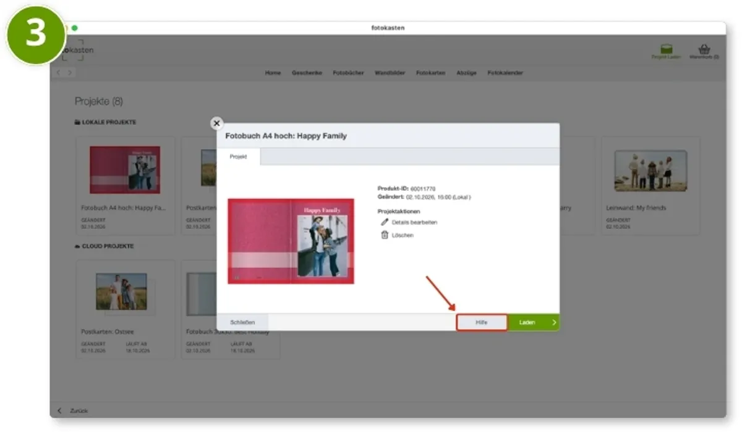Select the Postkarten: Ostsee cloud project thumbnail
The width and height of the screenshot is (742, 432).
(121, 292)
